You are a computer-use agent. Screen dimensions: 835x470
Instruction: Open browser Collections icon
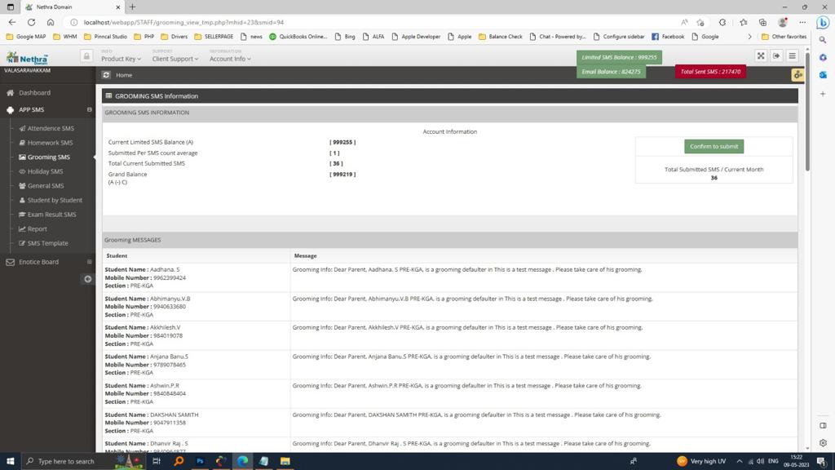coord(762,22)
